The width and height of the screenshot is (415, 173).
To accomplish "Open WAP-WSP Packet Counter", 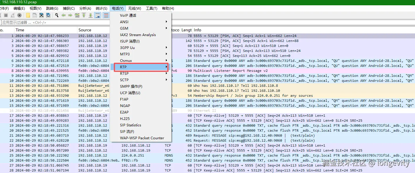I will click(x=141, y=138).
